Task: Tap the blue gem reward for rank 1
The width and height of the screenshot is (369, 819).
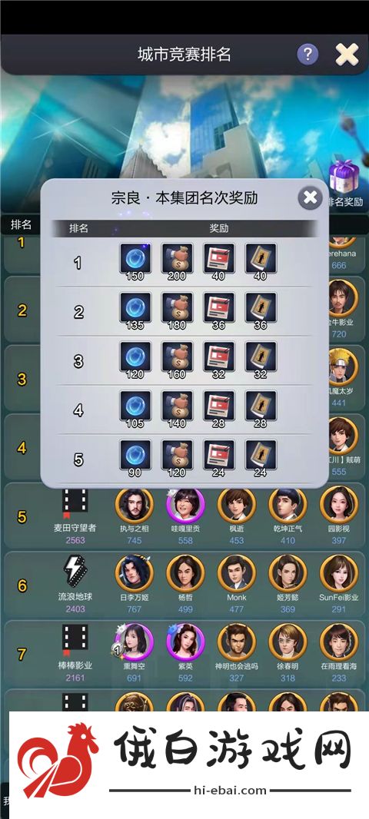Action: pyautogui.click(x=135, y=258)
